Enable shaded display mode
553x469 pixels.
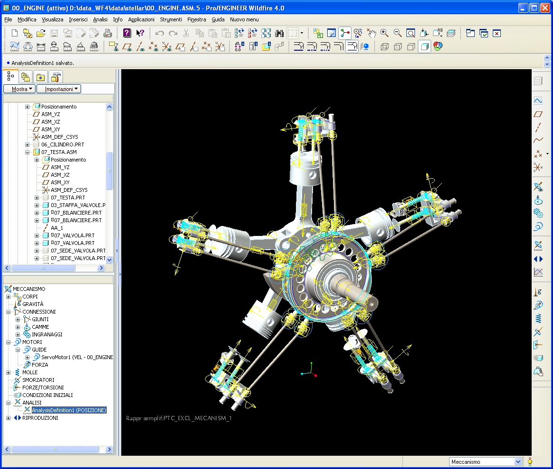(x=424, y=46)
